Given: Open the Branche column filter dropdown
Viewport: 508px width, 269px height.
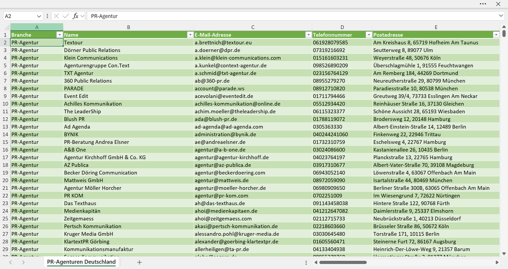Looking at the screenshot, I should click(x=59, y=35).
